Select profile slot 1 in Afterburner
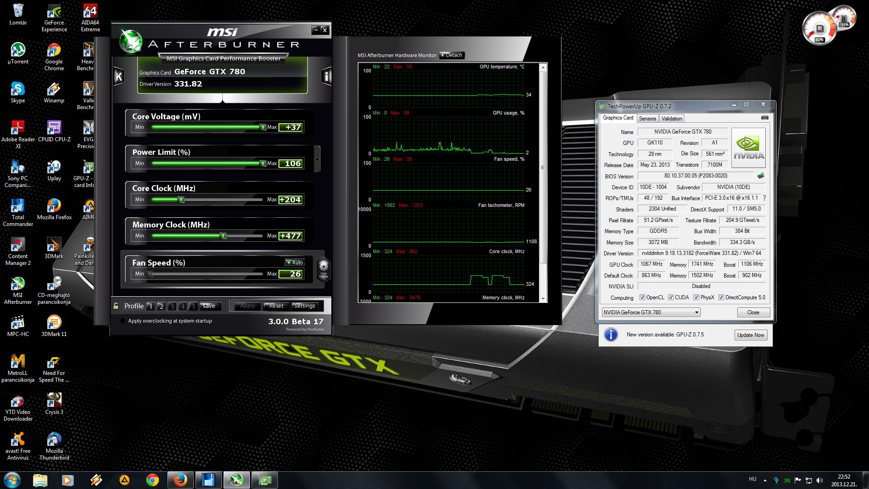The width and height of the screenshot is (869, 489). (x=151, y=307)
